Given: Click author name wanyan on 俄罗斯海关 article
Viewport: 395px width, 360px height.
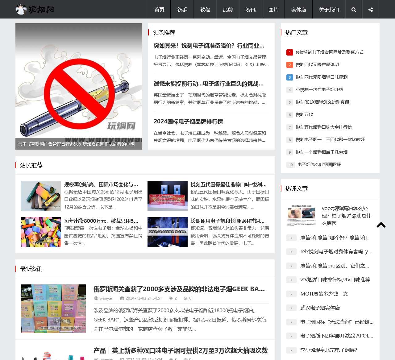Looking at the screenshot, I should [106, 298].
